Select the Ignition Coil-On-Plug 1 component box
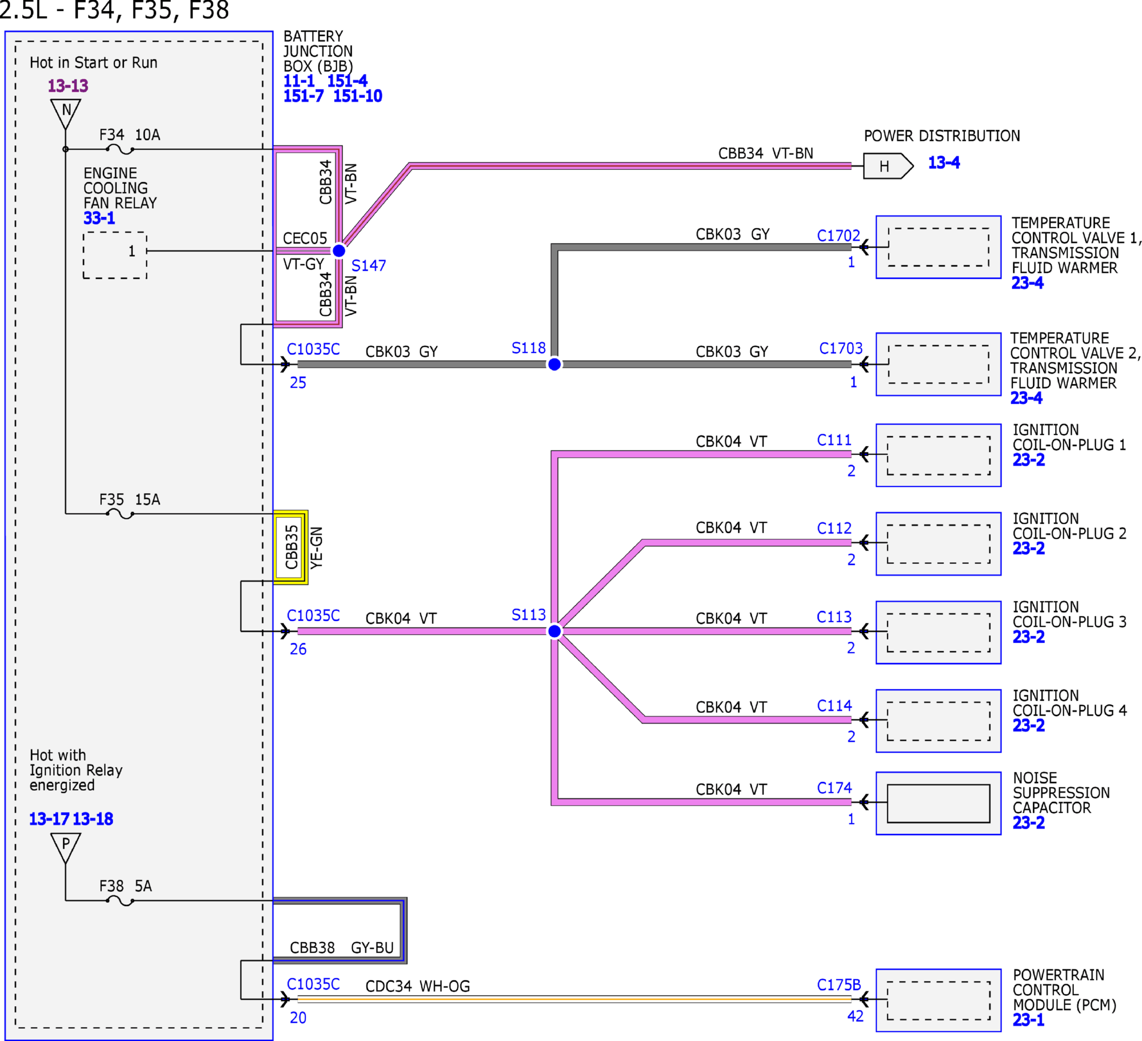This screenshot has width=1142, height=1041. point(939,455)
